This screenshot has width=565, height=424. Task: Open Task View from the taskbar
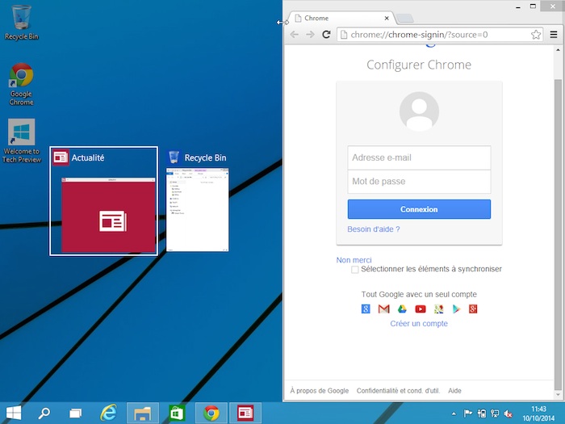pos(75,413)
